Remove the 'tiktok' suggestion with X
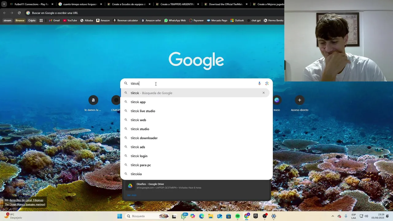 tap(263, 93)
